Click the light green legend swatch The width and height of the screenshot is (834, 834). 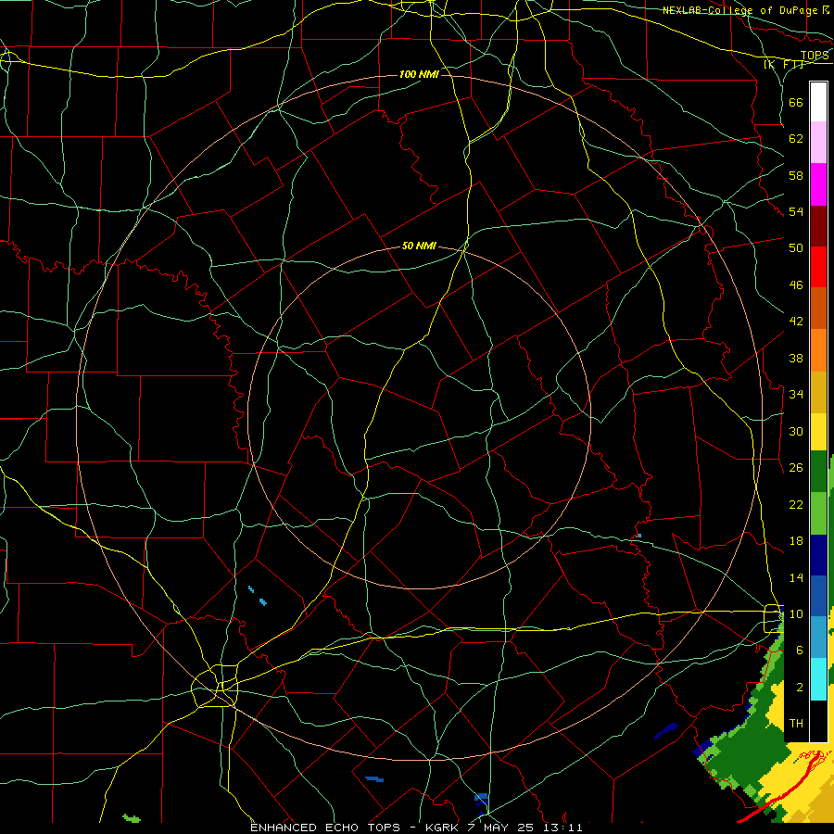point(818,513)
